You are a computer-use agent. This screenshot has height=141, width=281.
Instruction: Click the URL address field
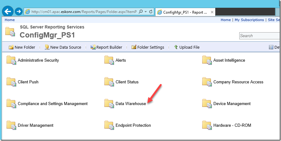(84, 12)
